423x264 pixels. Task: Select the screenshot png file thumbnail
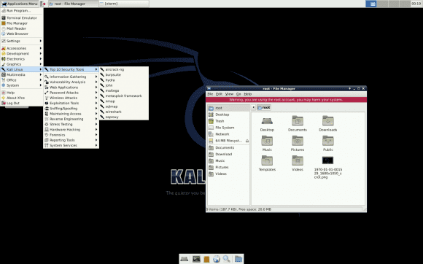click(x=327, y=160)
